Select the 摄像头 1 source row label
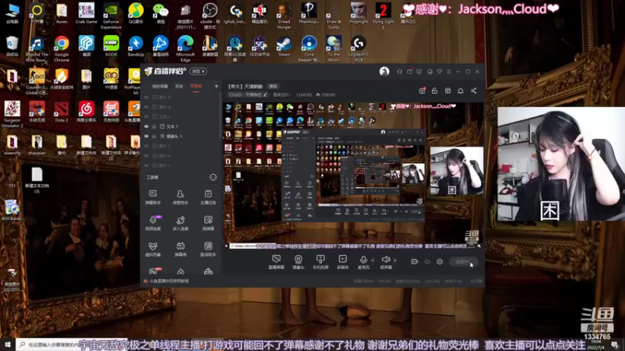The width and height of the screenshot is (625, 351). point(174,136)
